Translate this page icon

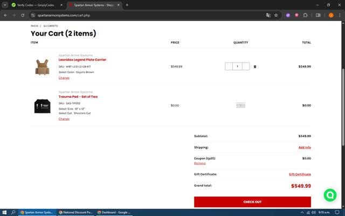(268, 15)
